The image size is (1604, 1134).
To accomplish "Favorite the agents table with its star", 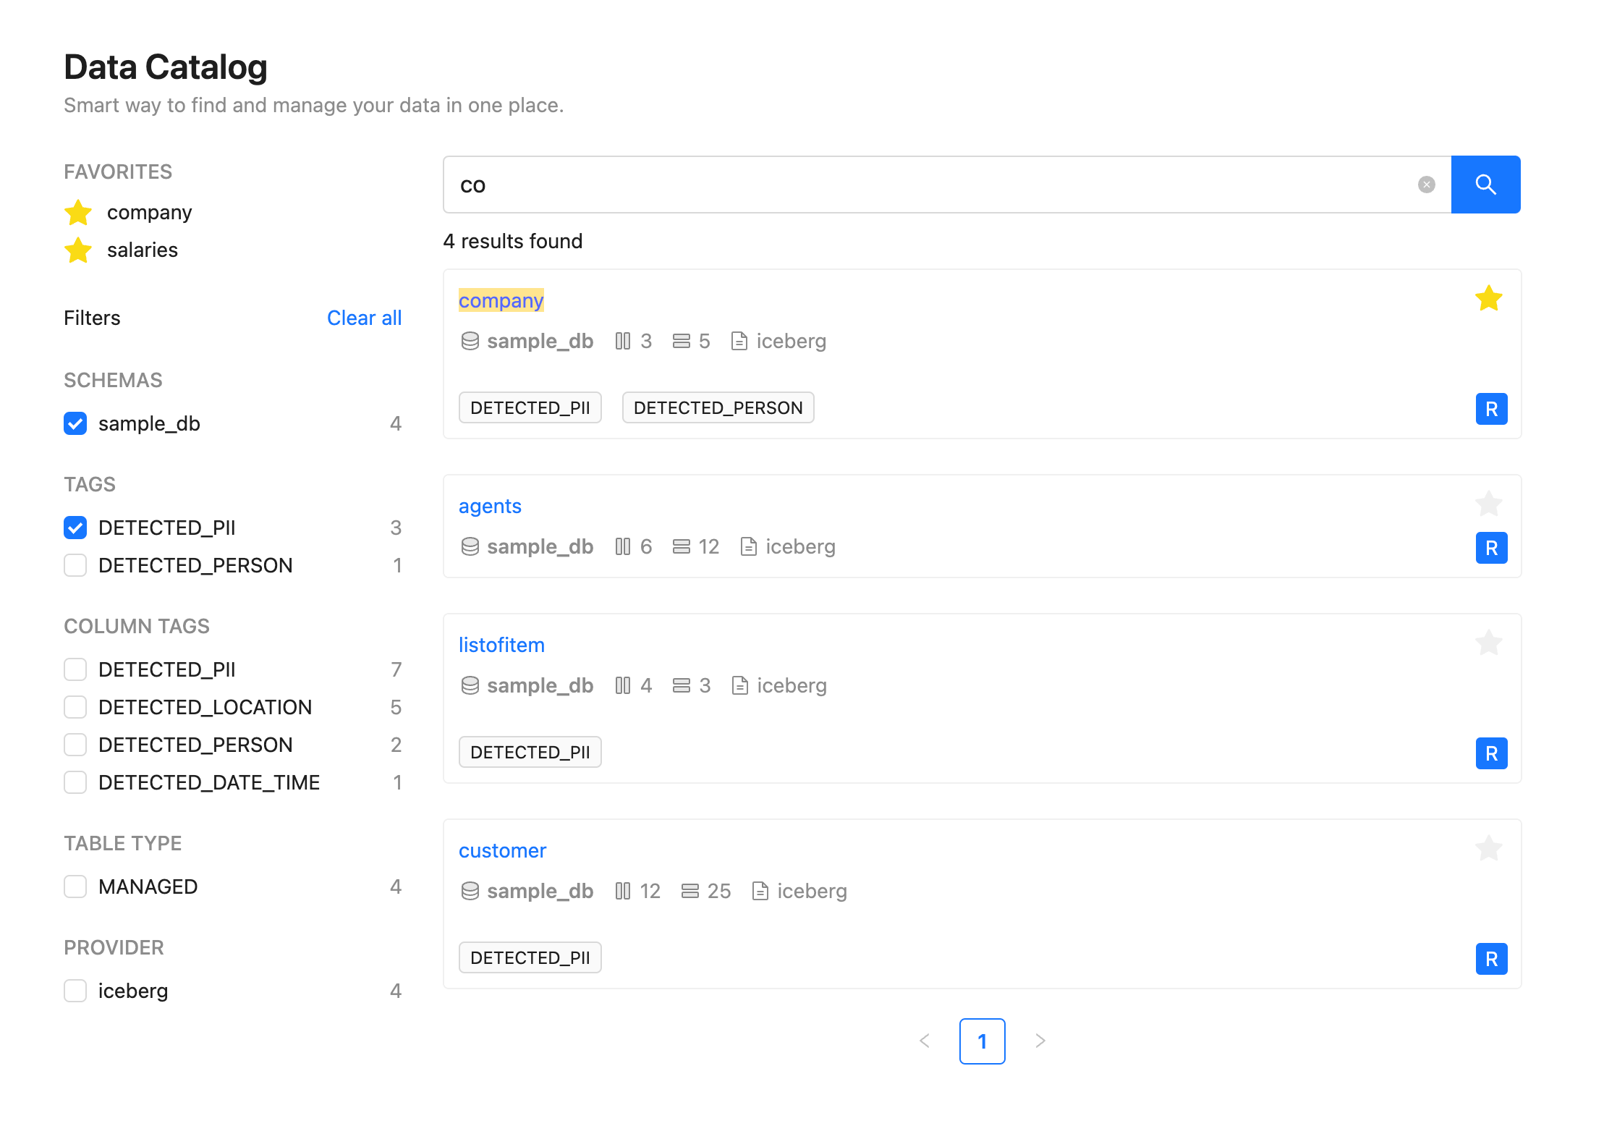I will [x=1489, y=504].
